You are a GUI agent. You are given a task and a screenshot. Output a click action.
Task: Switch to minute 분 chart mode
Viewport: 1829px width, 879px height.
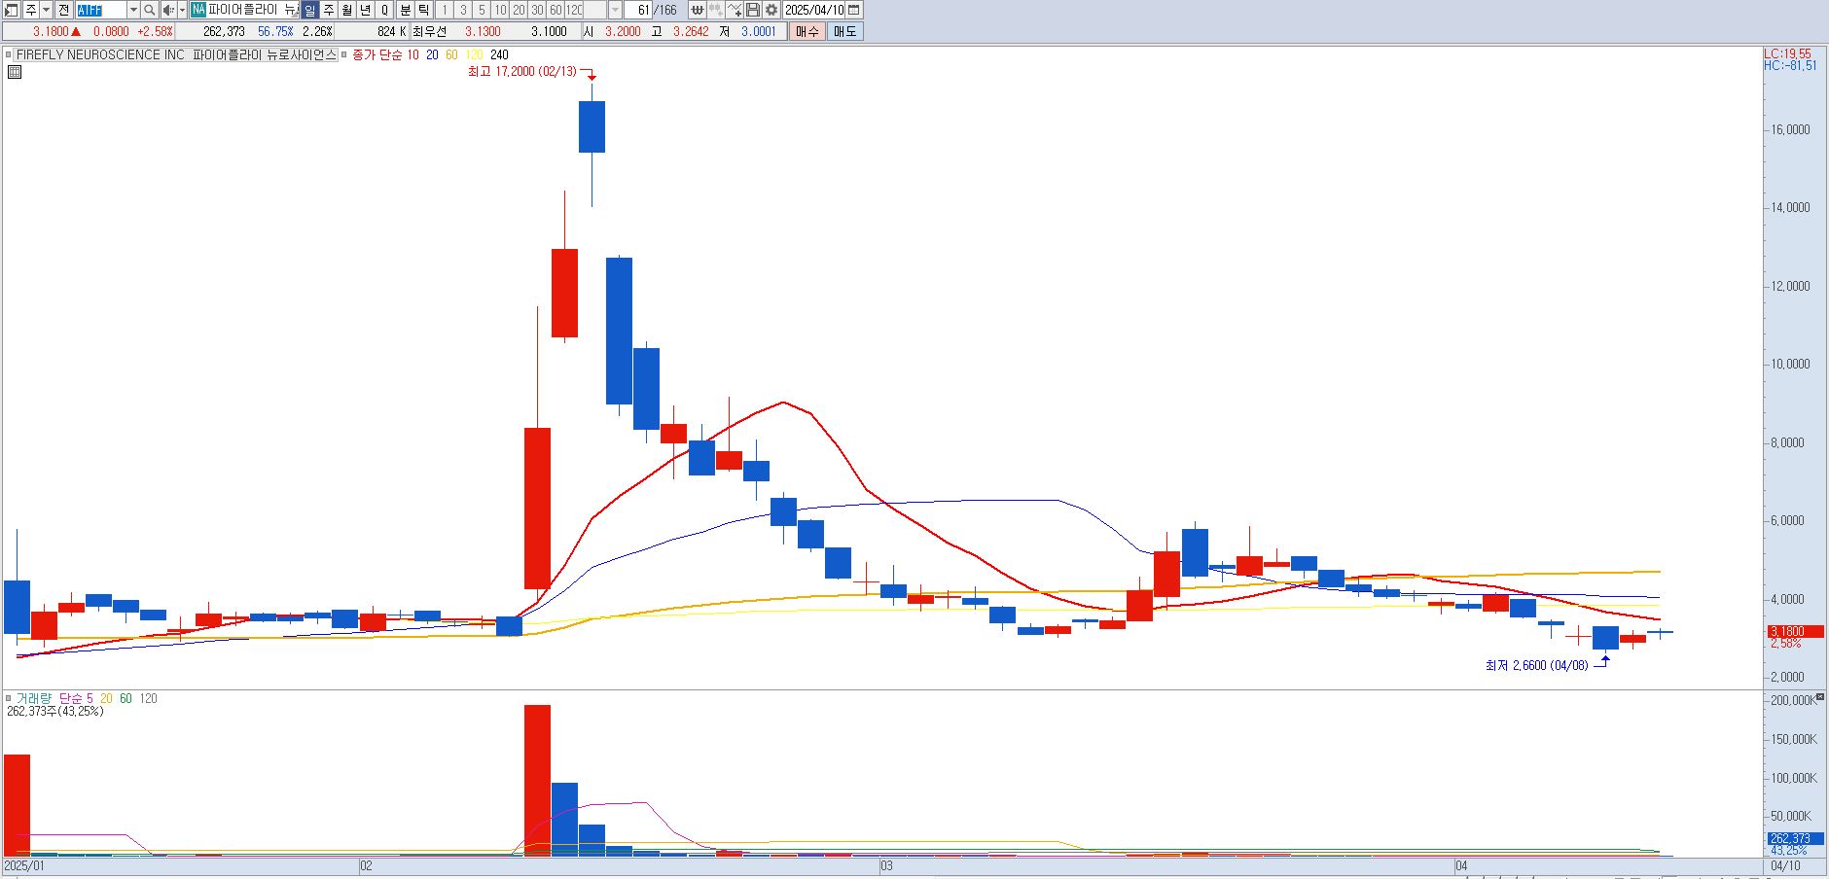pos(406,10)
